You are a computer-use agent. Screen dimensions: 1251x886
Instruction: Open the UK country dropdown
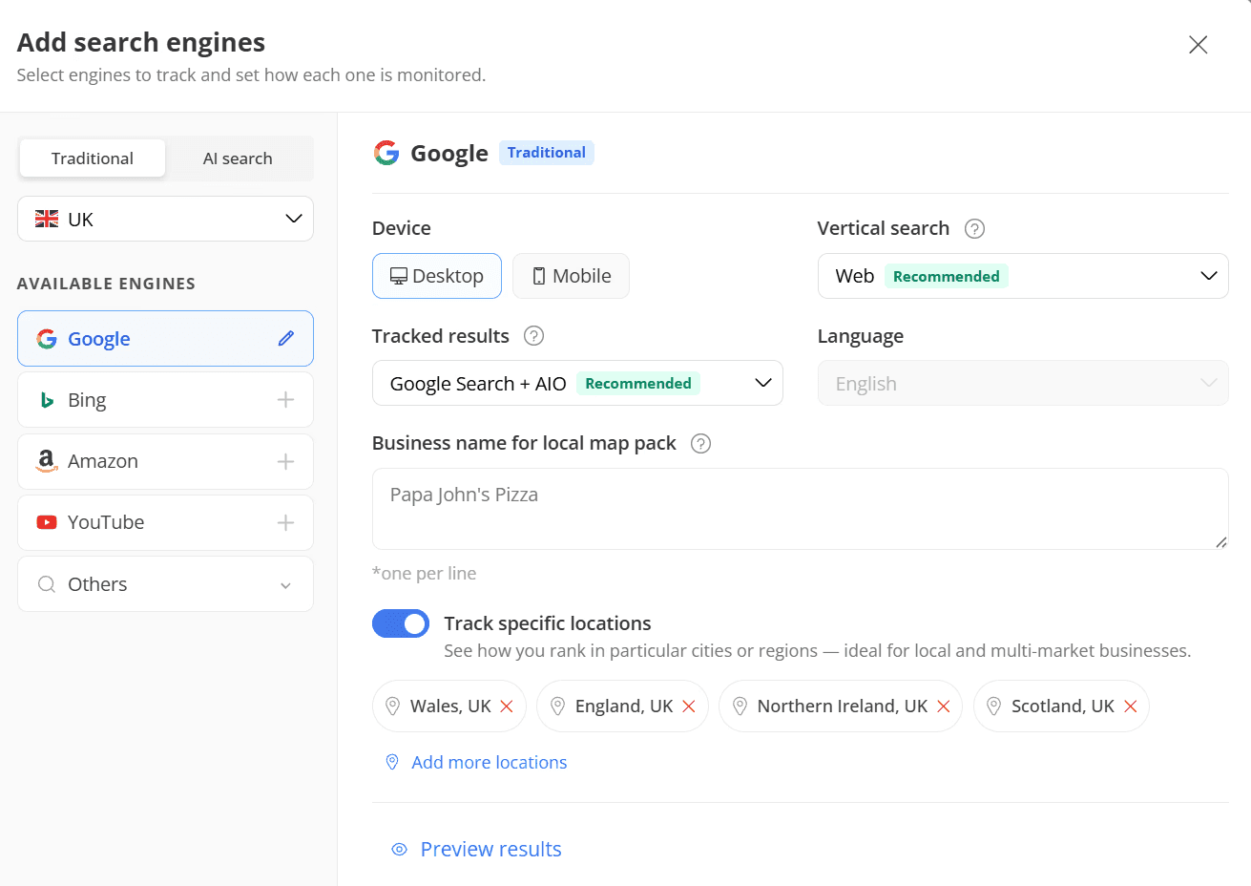165,219
